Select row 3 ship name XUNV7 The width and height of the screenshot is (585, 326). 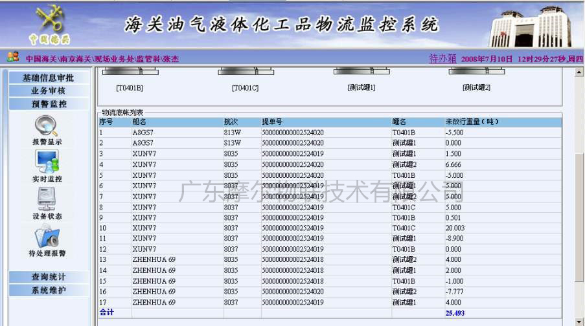[x=144, y=153]
